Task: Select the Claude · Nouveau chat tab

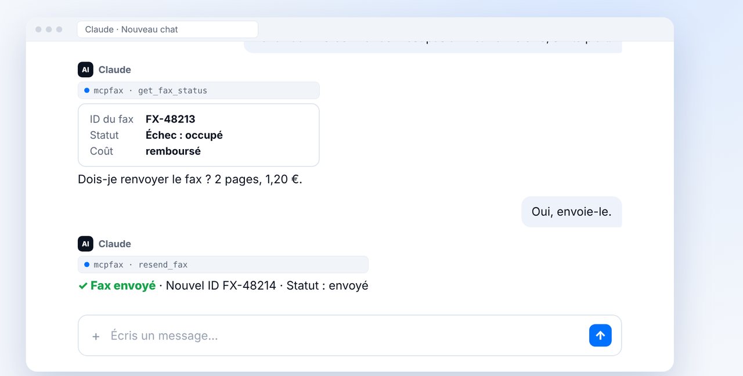Action: pos(167,30)
